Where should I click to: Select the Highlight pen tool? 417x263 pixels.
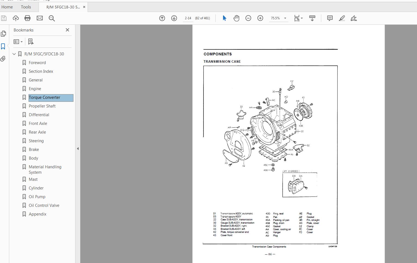click(x=342, y=18)
